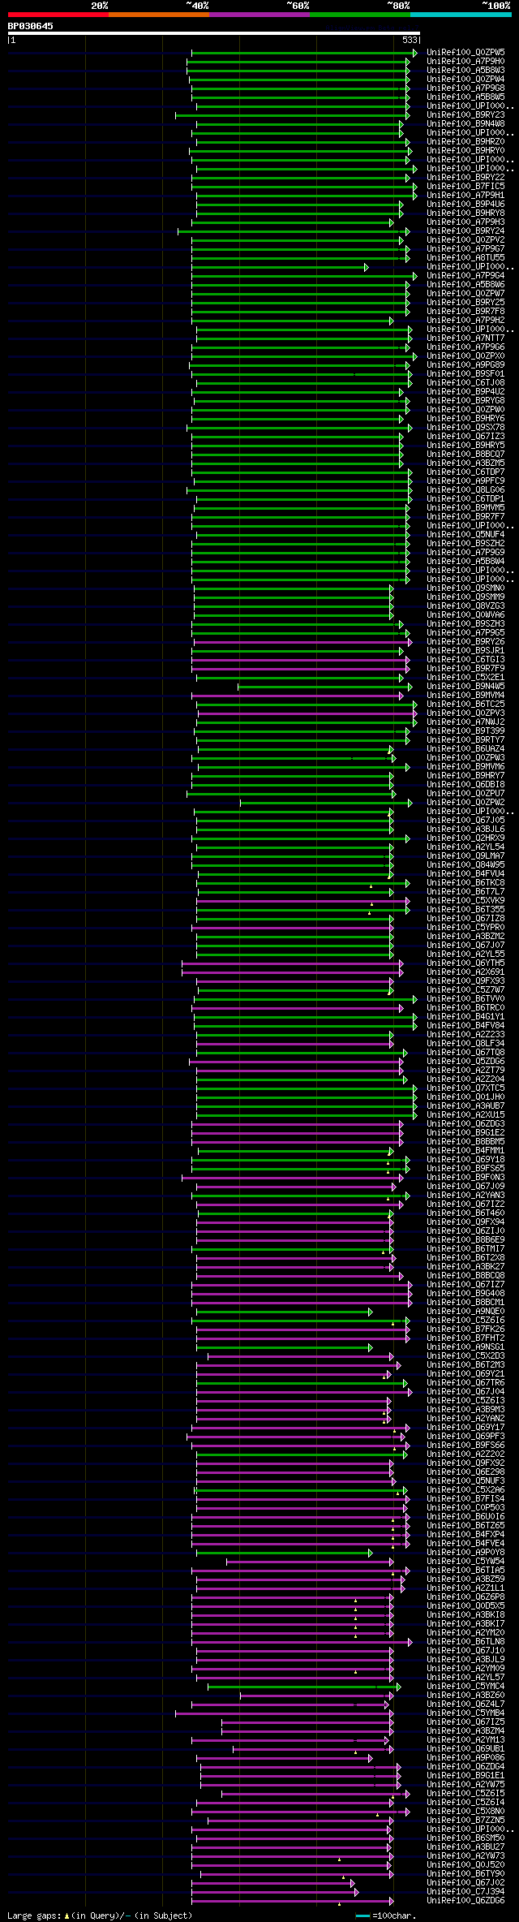Click the UniRef100_B9RY26 label
This screenshot has height=1922, width=519.
[x=465, y=642]
